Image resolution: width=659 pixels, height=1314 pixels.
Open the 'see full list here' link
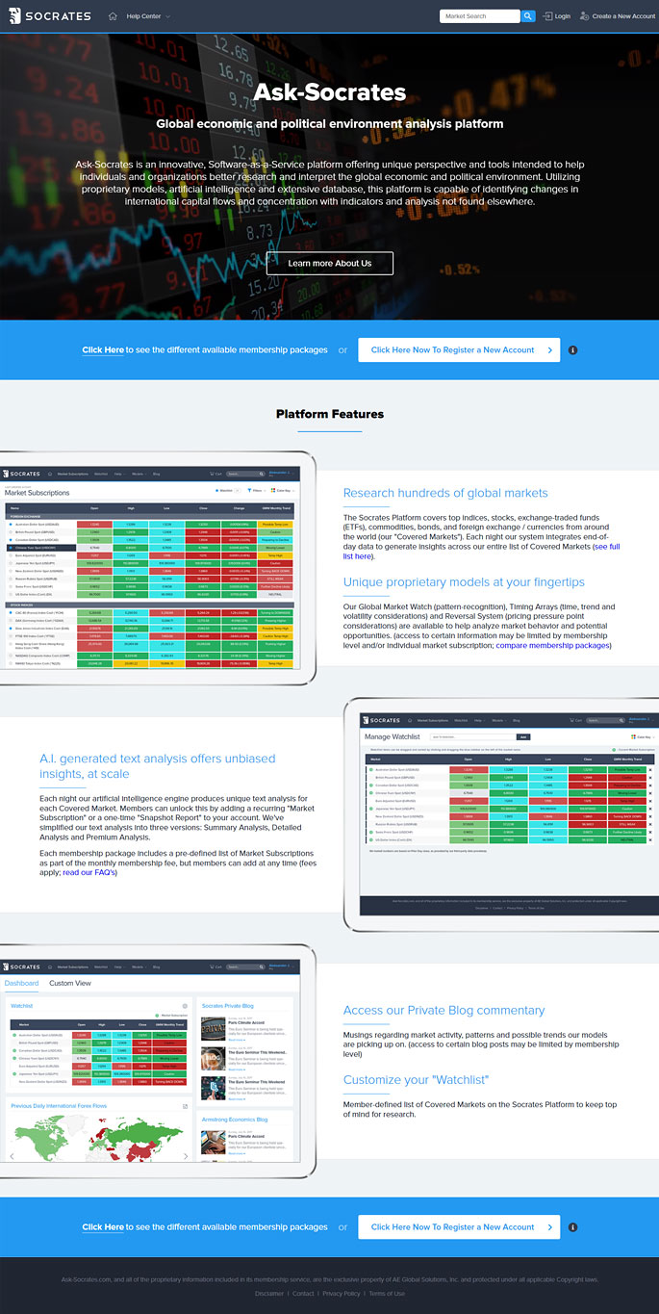point(482,551)
